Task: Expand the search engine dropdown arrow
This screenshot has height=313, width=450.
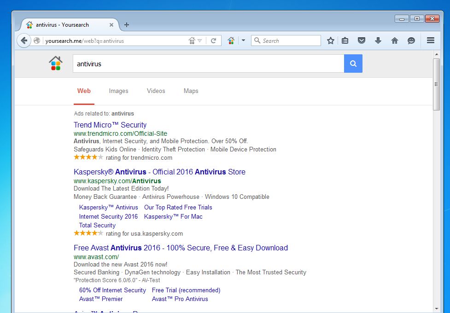Action: point(243,41)
